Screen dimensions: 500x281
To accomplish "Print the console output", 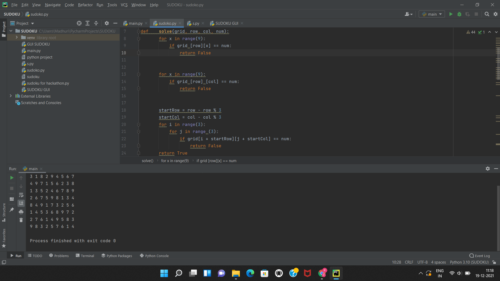I will [x=21, y=212].
